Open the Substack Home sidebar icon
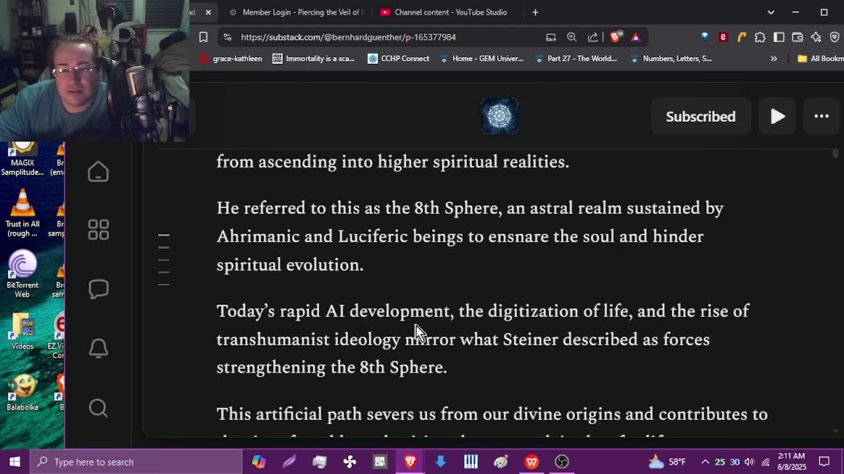 pos(98,172)
